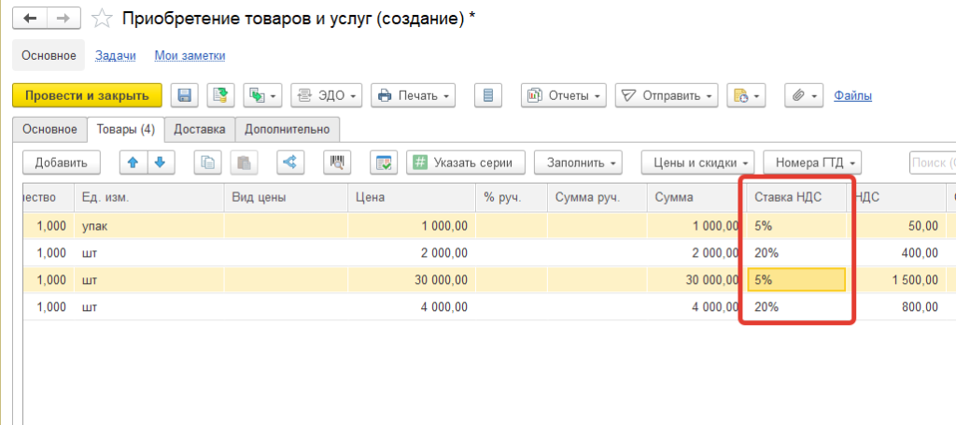Switch to the Дополнительно tab

tap(288, 129)
